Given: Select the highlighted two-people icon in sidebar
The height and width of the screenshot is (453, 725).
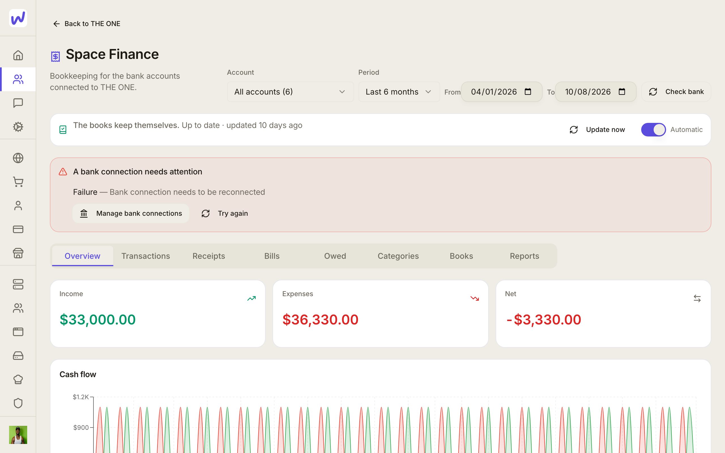Looking at the screenshot, I should (18, 79).
